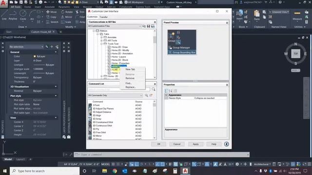Click the Move tool in Modify panel

[52, 12]
